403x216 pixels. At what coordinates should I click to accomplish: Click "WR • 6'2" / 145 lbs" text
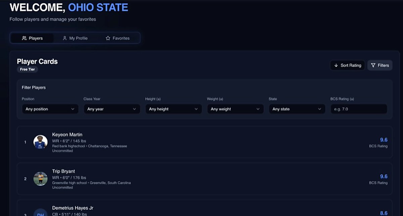(x=69, y=141)
